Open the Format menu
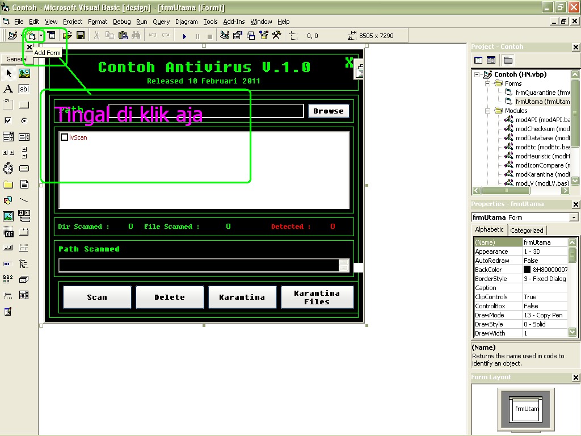This screenshot has height=436, width=581. (x=98, y=22)
